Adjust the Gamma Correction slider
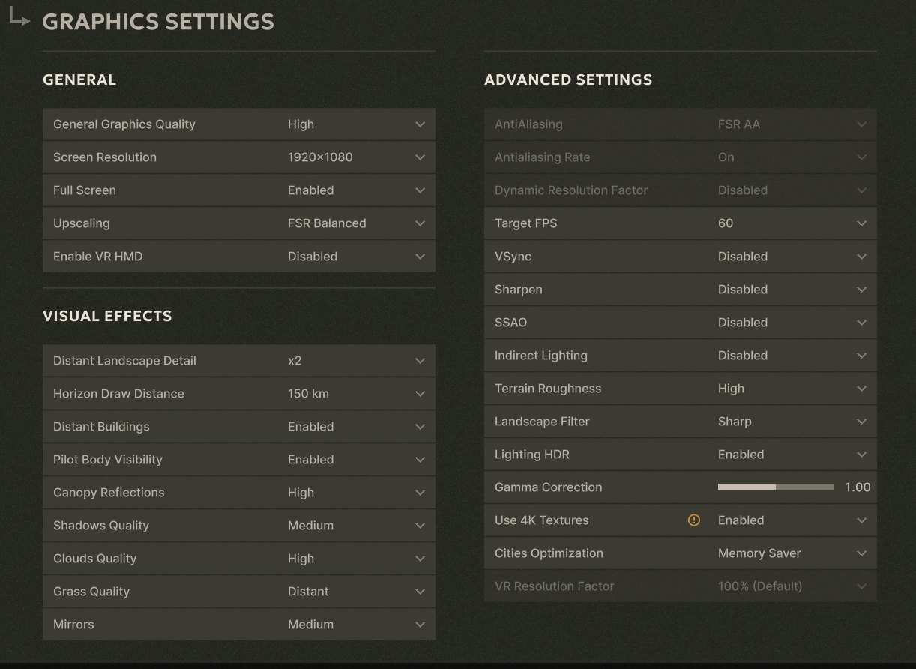Screen dimensions: 916x669 click(776, 487)
